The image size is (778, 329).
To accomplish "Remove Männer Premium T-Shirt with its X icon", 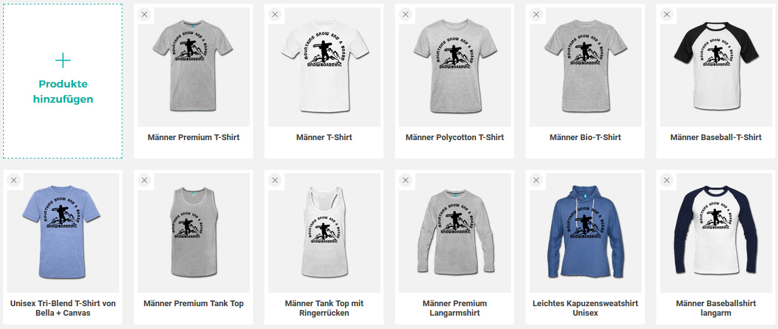I will point(145,15).
